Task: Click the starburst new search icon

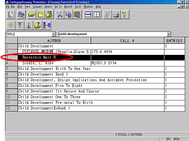Action: tap(11, 25)
